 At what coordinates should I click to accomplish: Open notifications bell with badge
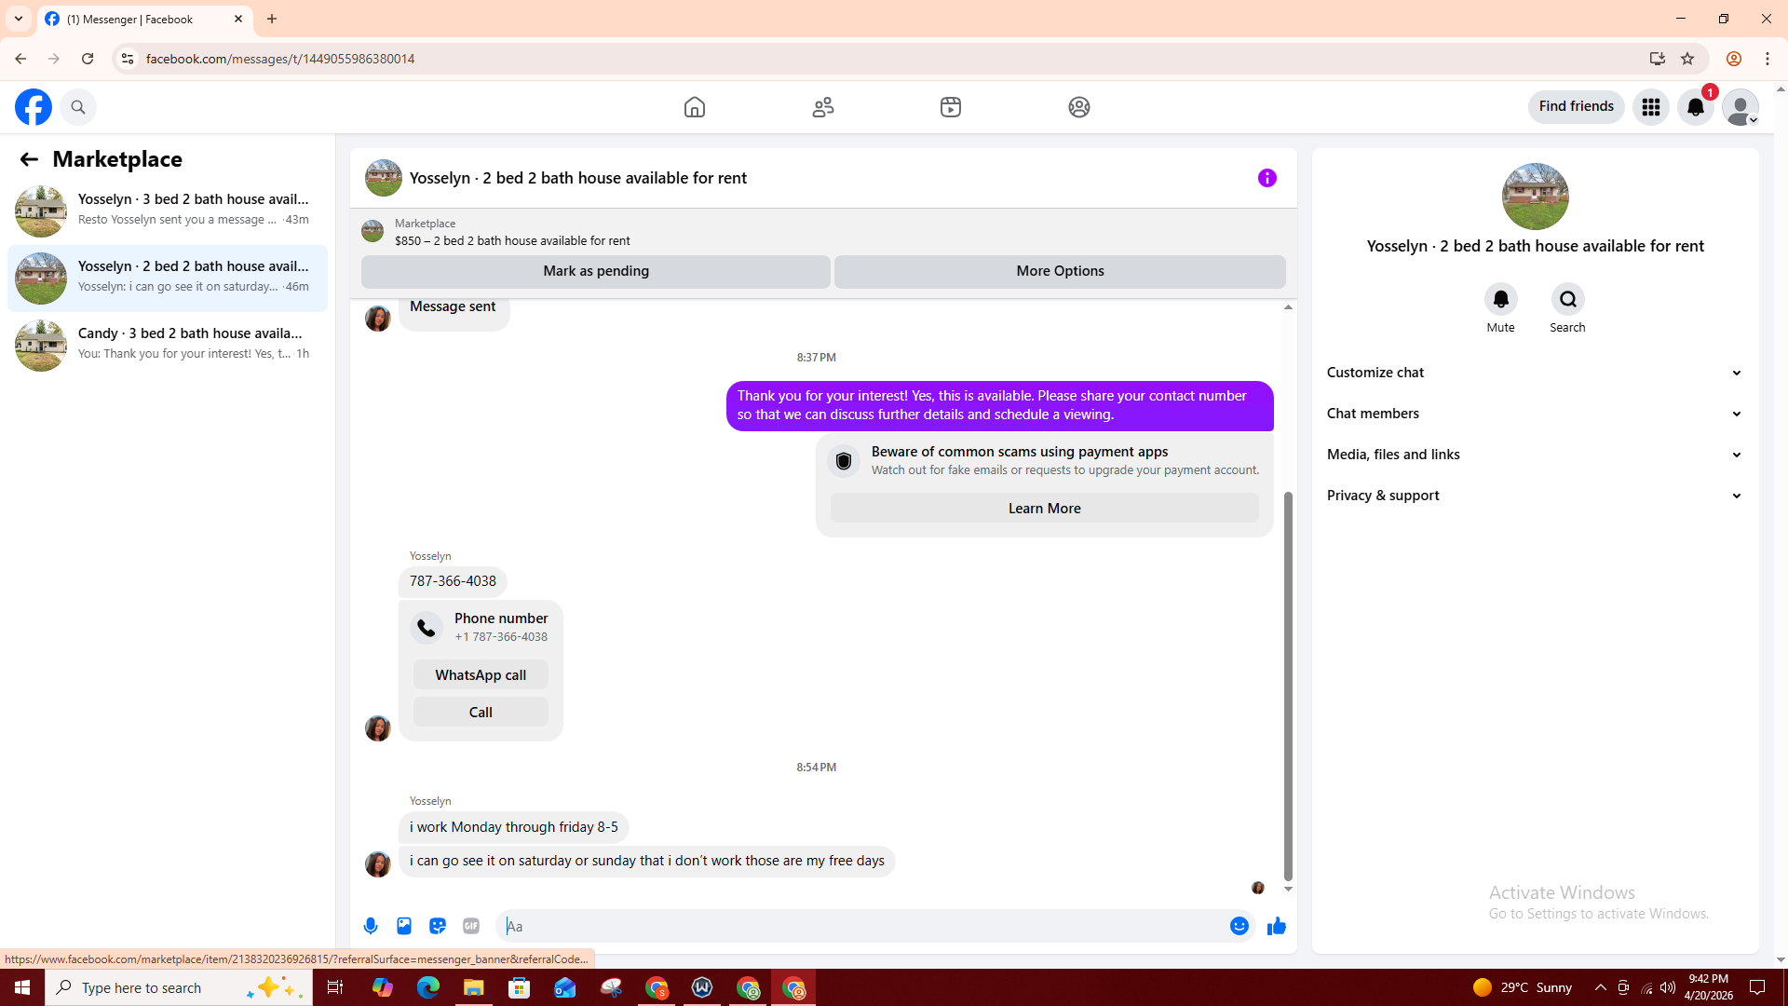(x=1696, y=107)
